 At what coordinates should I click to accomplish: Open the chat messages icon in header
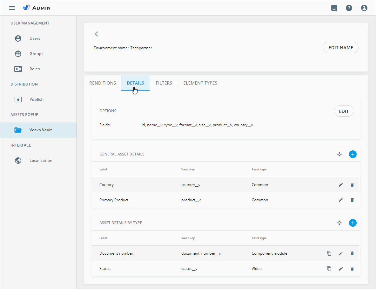point(334,8)
